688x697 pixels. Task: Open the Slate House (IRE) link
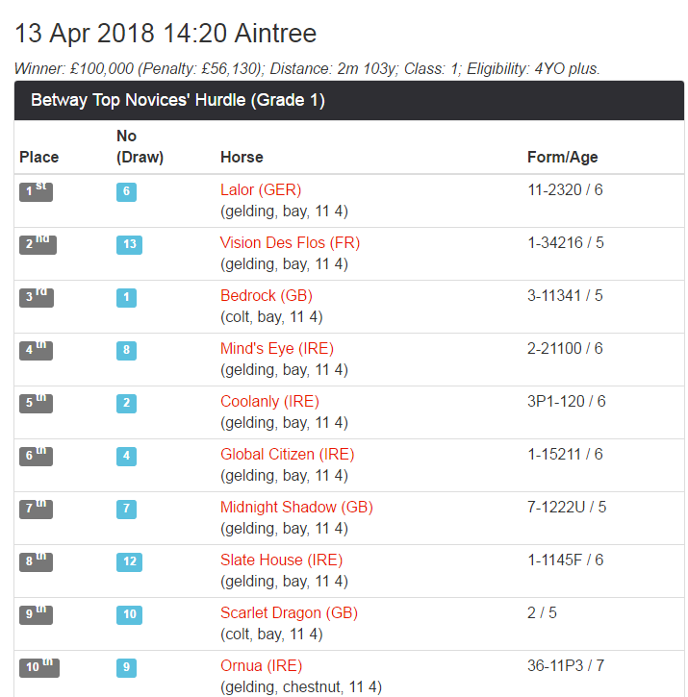281,560
